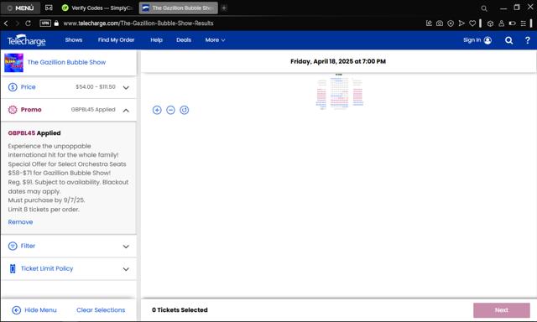
Task: Click the Ticket Limit Policy ticket icon
Action: pos(13,268)
